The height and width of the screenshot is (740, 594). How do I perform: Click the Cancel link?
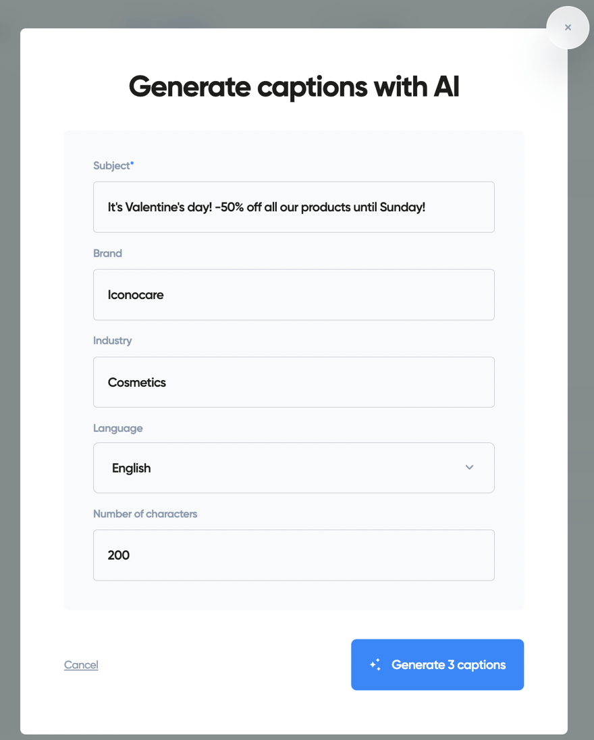point(80,664)
